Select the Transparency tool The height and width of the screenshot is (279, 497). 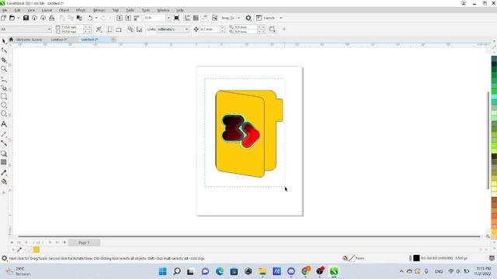(4, 162)
